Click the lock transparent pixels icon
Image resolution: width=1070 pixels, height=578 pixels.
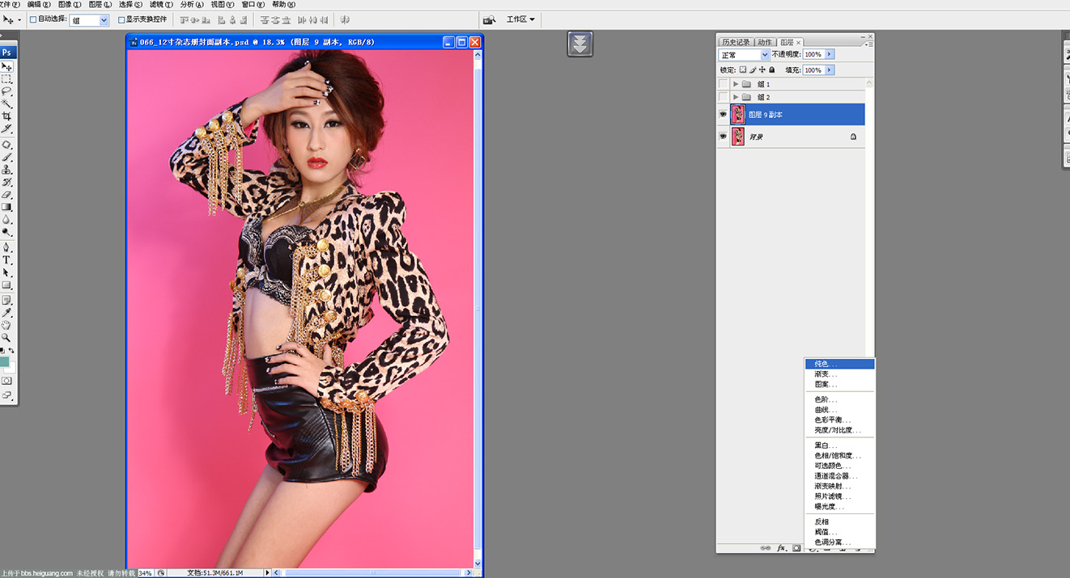click(x=743, y=70)
